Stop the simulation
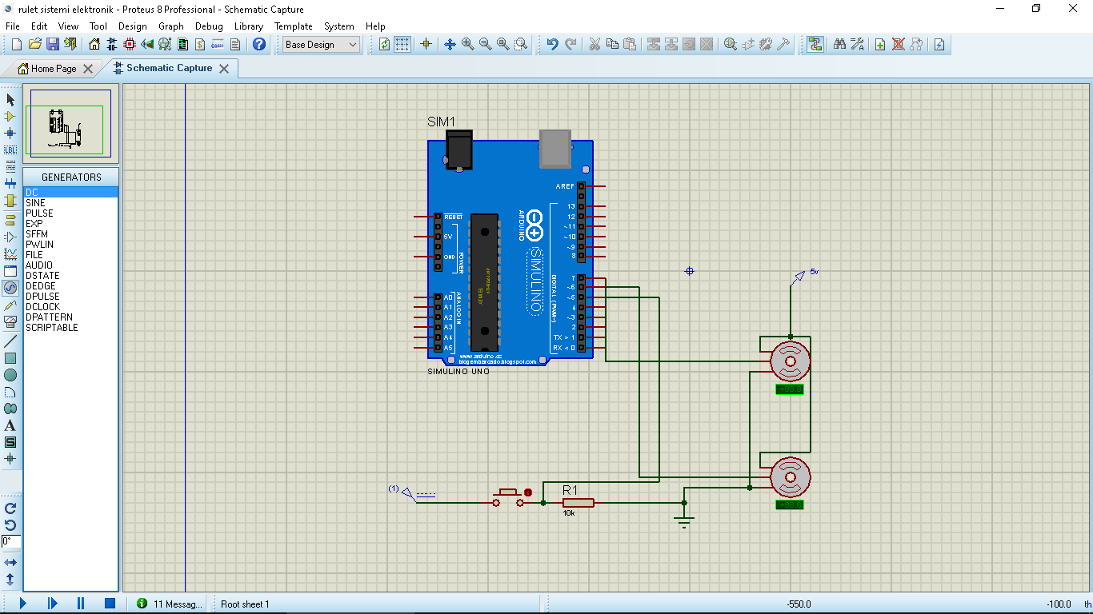Image resolution: width=1093 pixels, height=614 pixels. 110,604
